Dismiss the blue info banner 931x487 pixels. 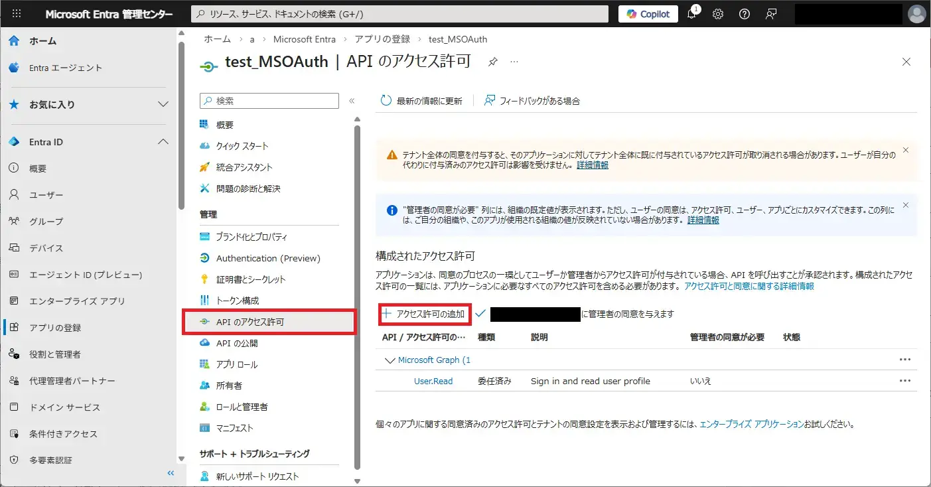(906, 205)
